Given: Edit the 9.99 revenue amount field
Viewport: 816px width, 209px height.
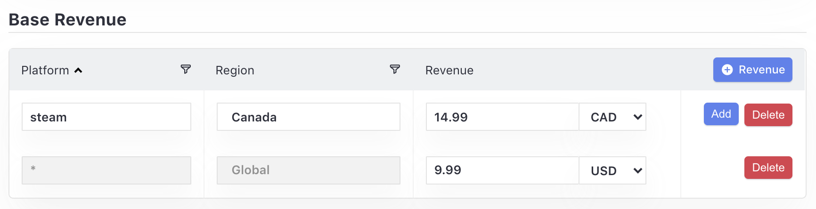Looking at the screenshot, I should (502, 170).
